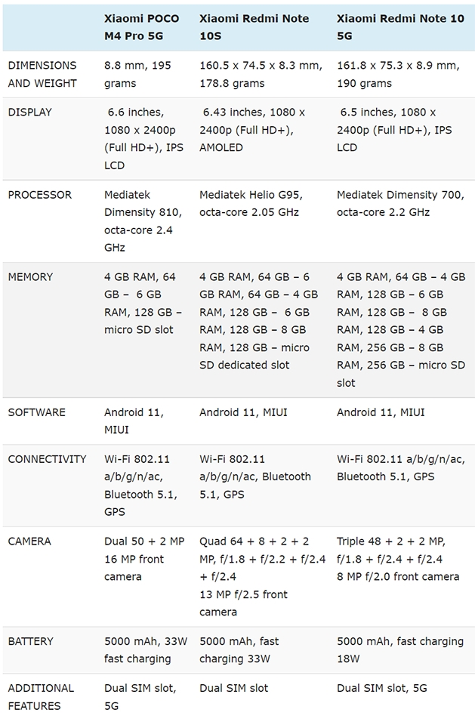Click the Mediatek Helio G95 processor cell
This screenshot has width=475, height=725.
(x=251, y=203)
